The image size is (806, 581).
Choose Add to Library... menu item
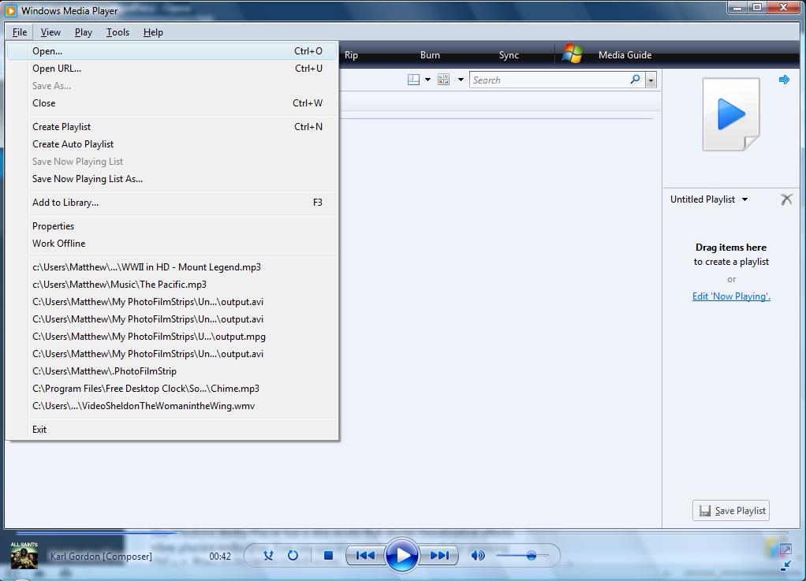point(172,203)
